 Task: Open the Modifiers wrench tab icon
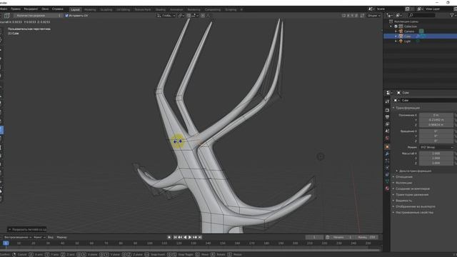click(x=387, y=153)
